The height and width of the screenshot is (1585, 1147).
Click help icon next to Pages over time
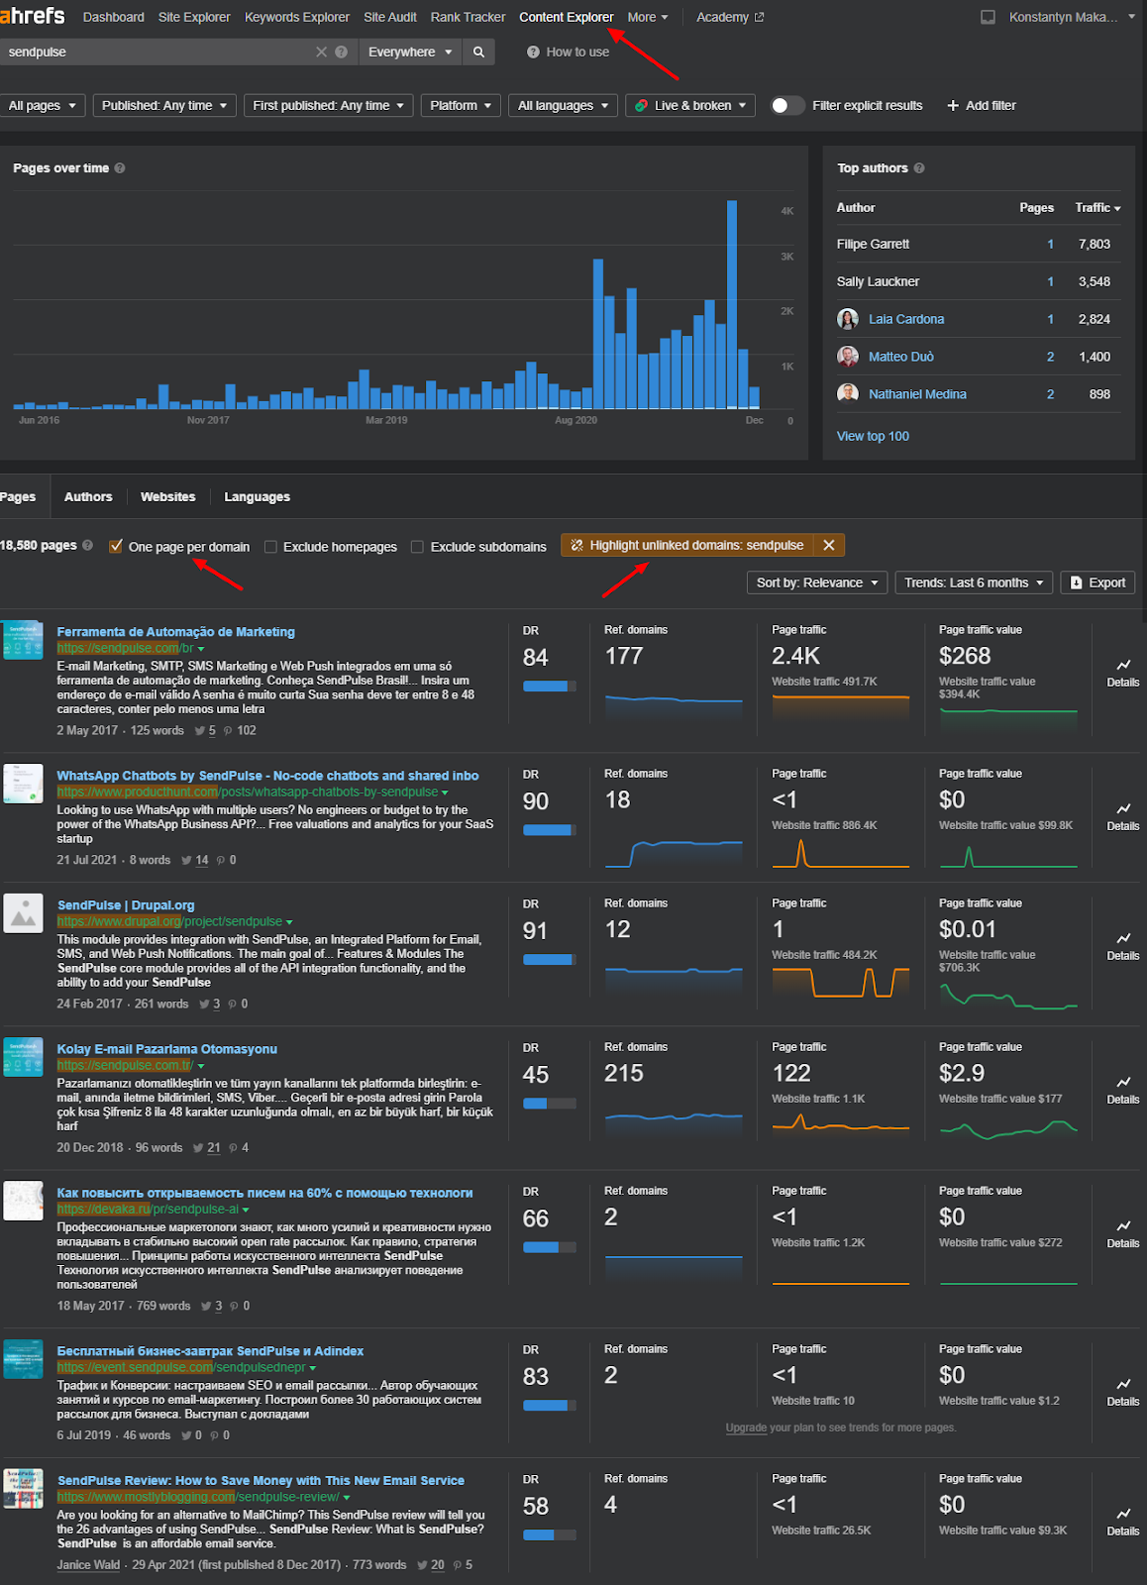[120, 168]
